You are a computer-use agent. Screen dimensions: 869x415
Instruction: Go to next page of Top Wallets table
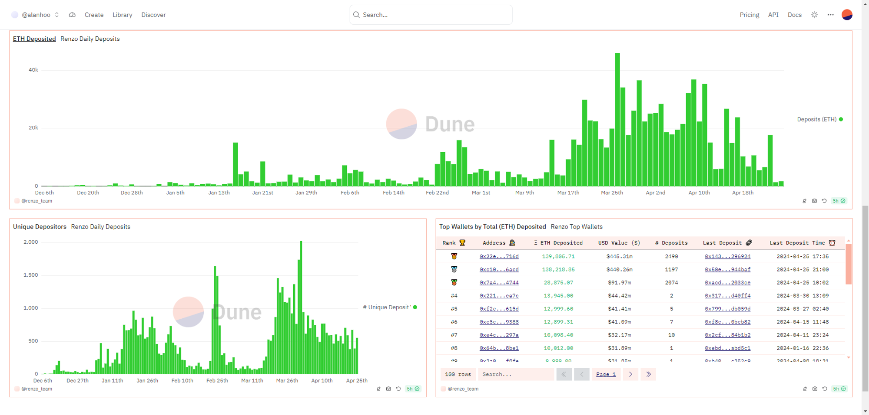coord(630,374)
